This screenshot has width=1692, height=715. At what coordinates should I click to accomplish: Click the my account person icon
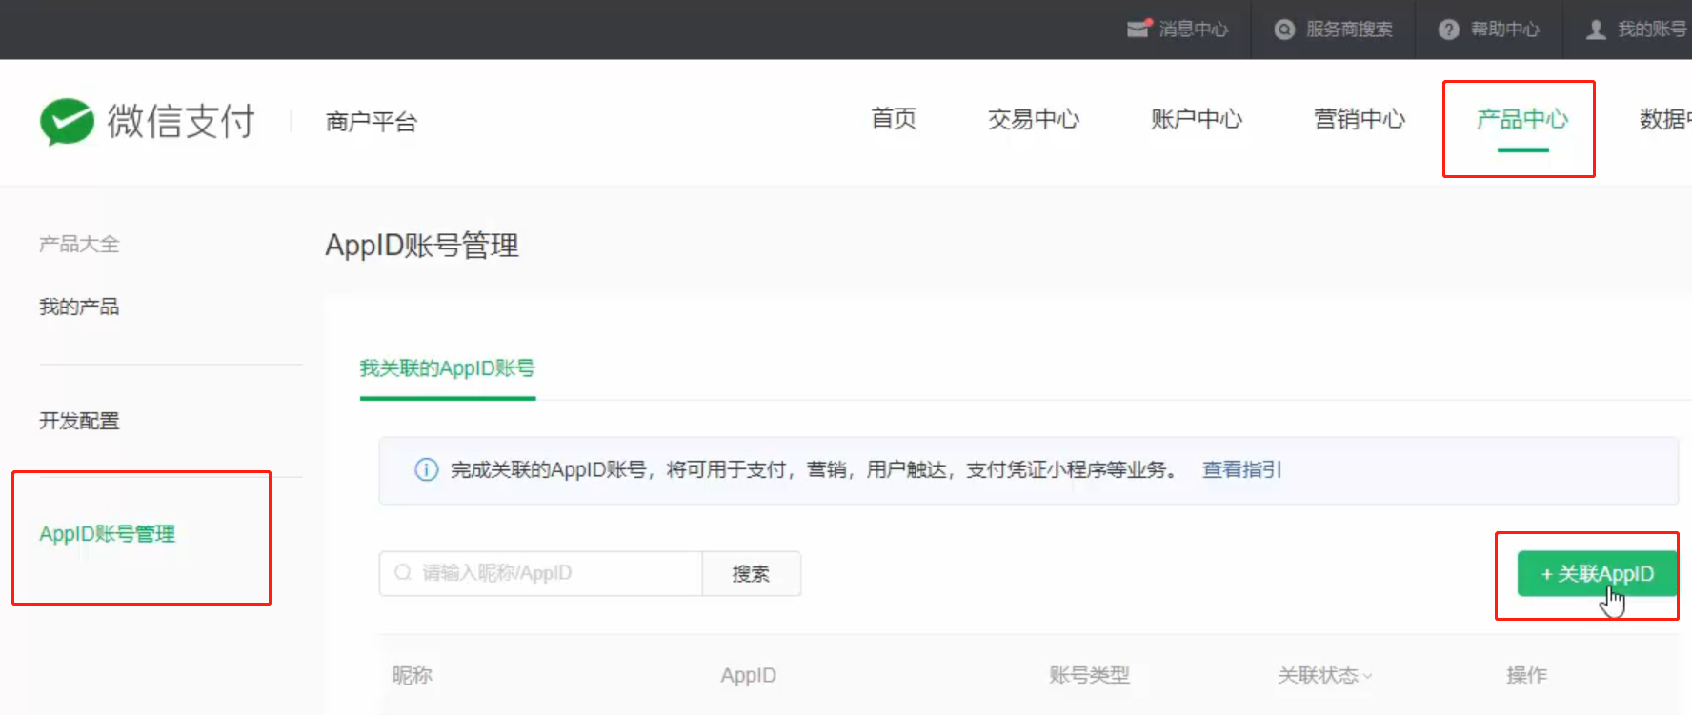point(1596,30)
